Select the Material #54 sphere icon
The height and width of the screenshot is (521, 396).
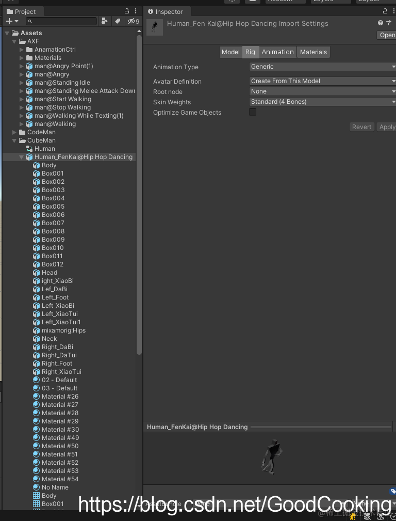tap(37, 479)
